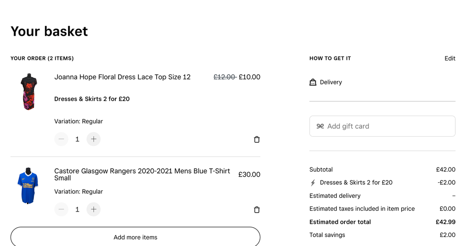Click the Dresses & Skirts 2 for £20 offer

[x=92, y=99]
